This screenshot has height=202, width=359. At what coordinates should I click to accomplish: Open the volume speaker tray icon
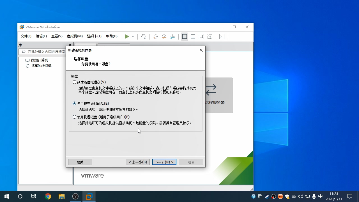pos(301,196)
